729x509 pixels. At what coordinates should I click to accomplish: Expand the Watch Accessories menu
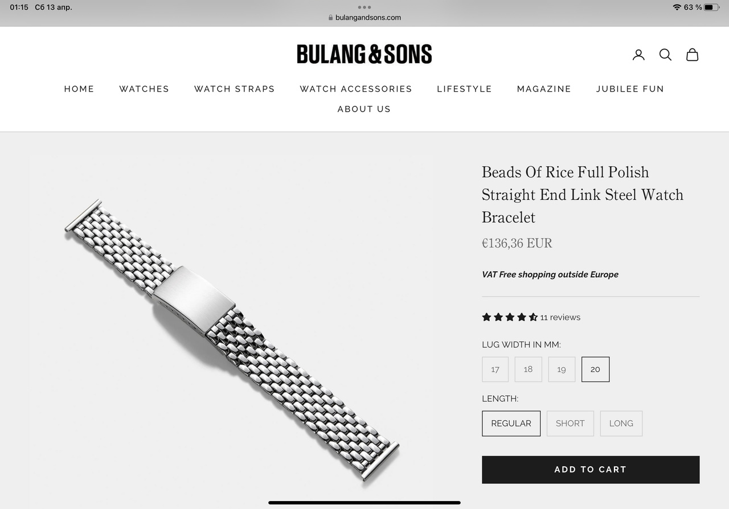[356, 89]
